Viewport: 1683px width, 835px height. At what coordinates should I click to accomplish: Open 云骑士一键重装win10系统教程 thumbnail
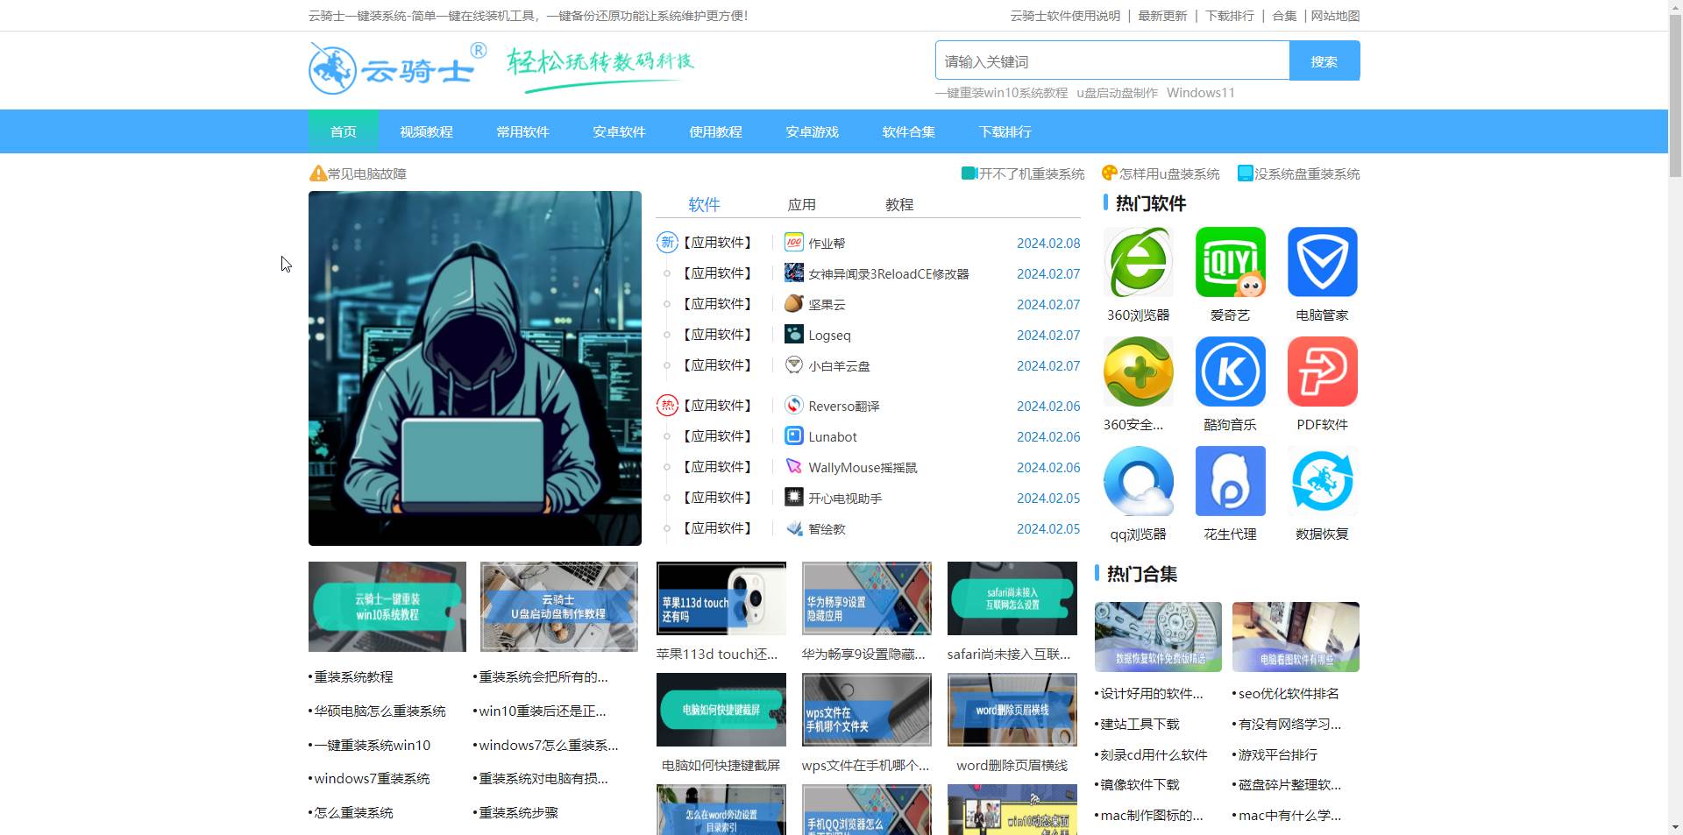point(387,606)
